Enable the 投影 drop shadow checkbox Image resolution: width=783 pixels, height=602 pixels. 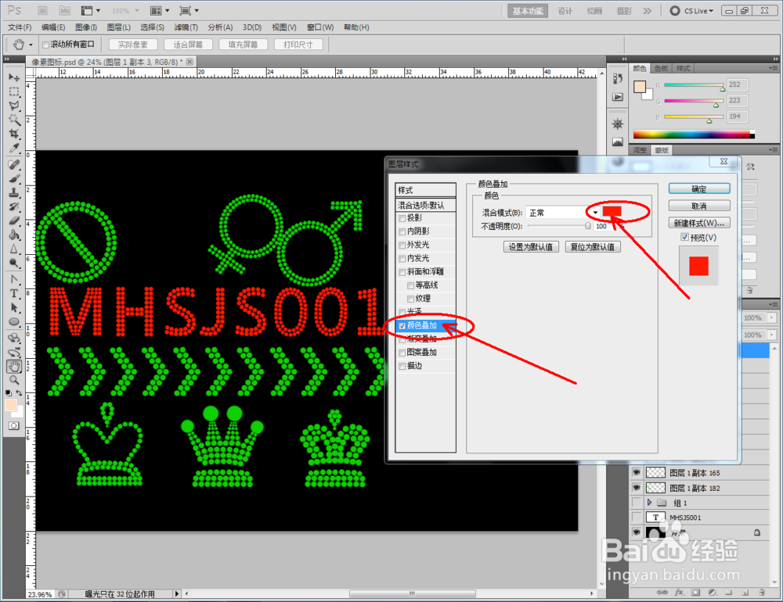[402, 218]
